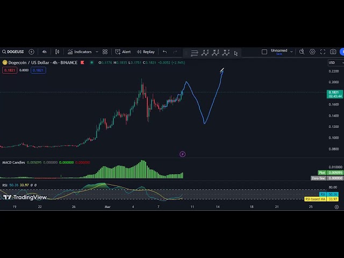Image resolution: width=344 pixels, height=258 pixels.
Task: Open the candlestick chart type selector
Action: (x=58, y=52)
